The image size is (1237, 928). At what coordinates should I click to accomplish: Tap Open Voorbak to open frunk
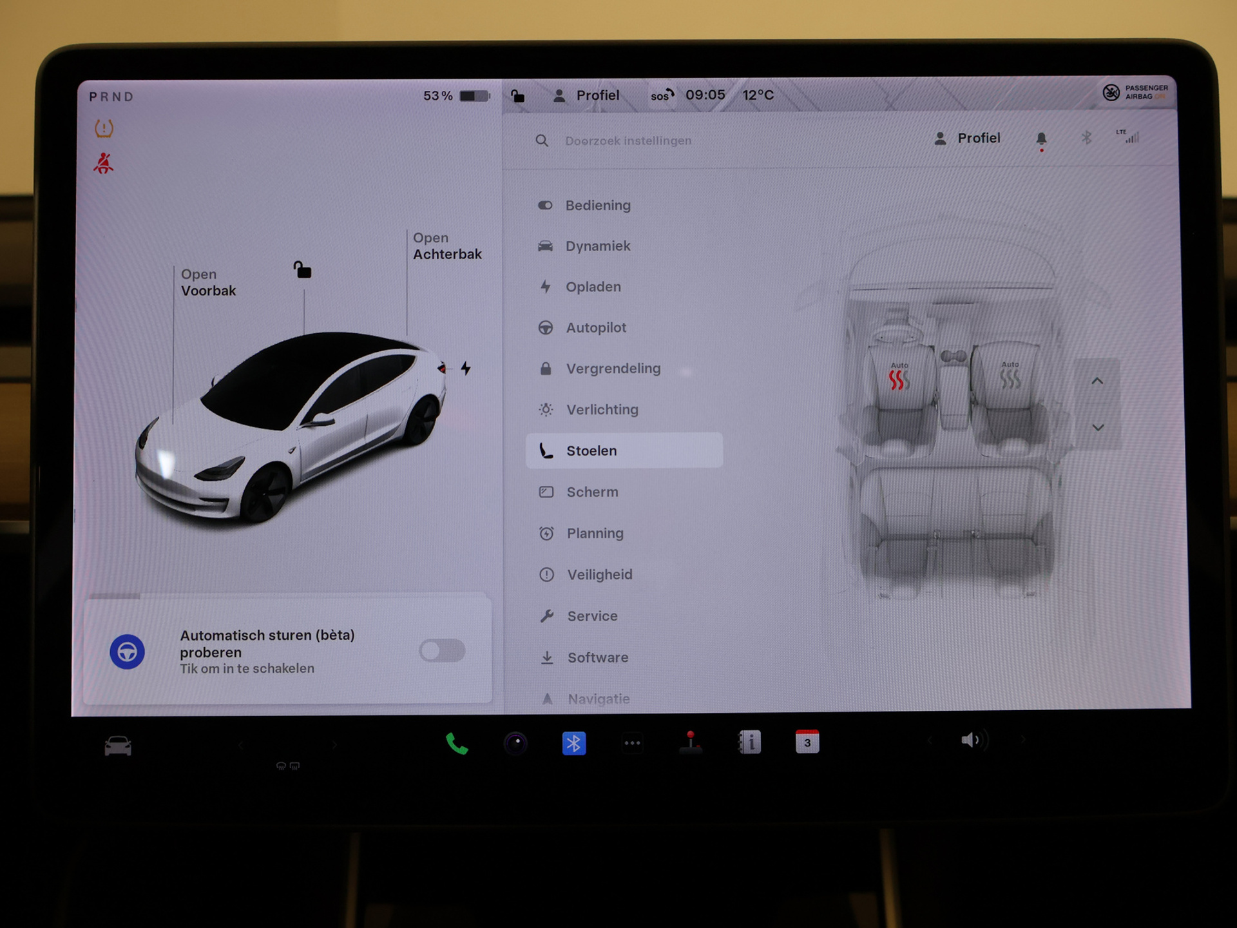(x=207, y=283)
